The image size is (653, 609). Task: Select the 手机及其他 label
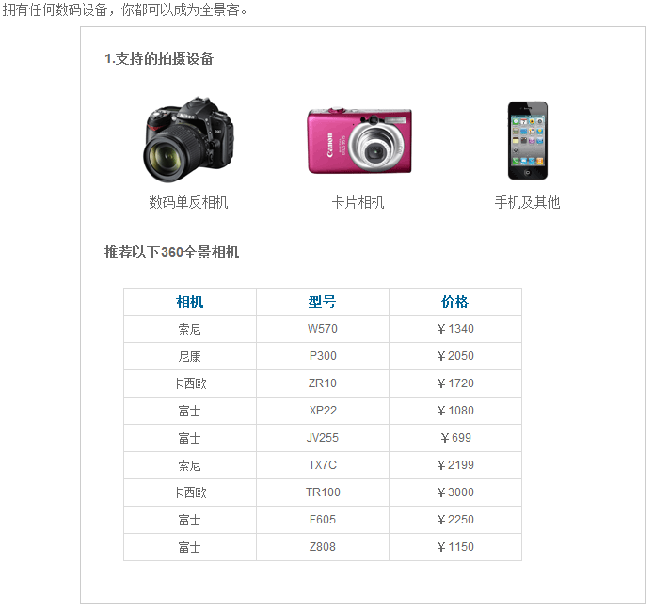(527, 203)
